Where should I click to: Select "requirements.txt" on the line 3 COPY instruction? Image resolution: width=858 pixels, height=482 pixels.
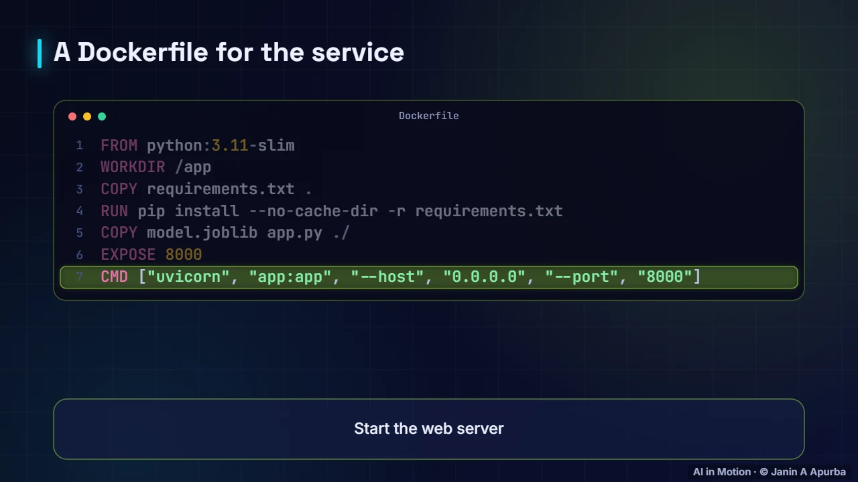point(221,189)
